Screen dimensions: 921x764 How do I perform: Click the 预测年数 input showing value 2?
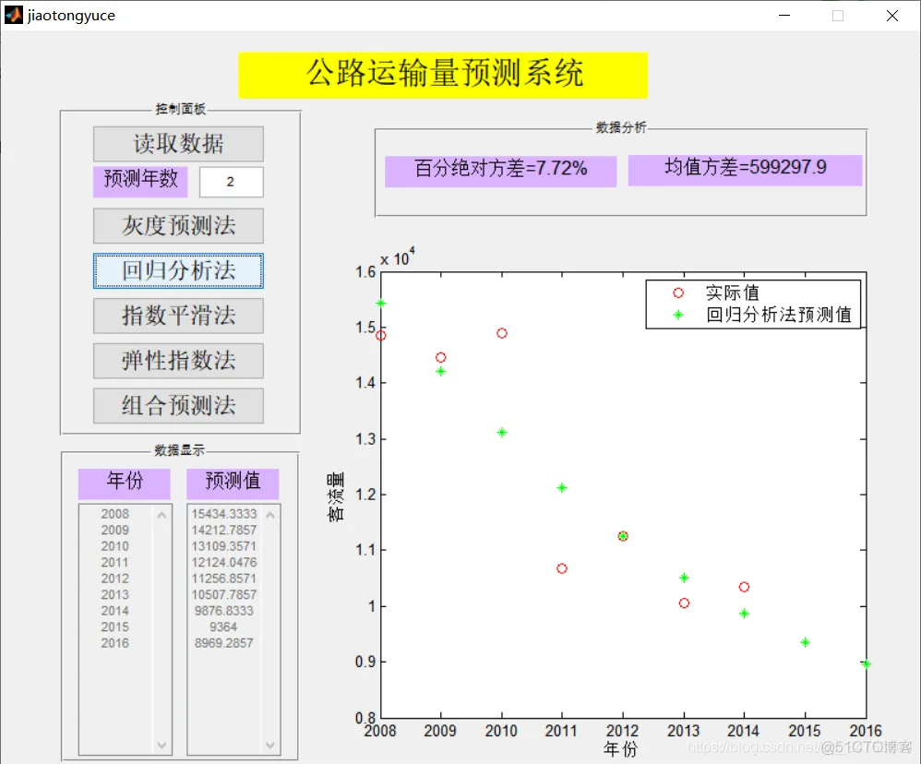[x=231, y=182]
